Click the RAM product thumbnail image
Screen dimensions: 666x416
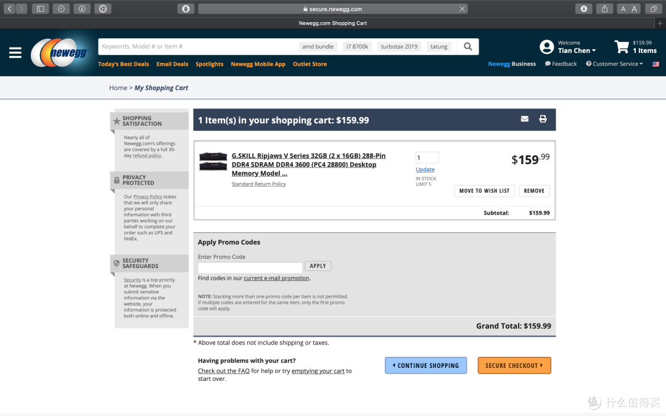point(213,161)
